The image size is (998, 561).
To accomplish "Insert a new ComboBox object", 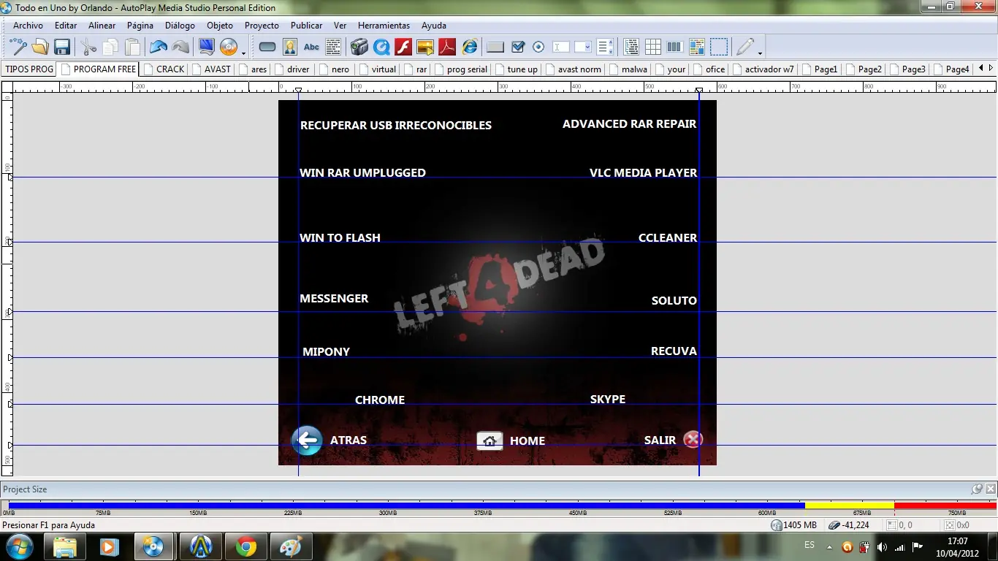I will click(583, 47).
